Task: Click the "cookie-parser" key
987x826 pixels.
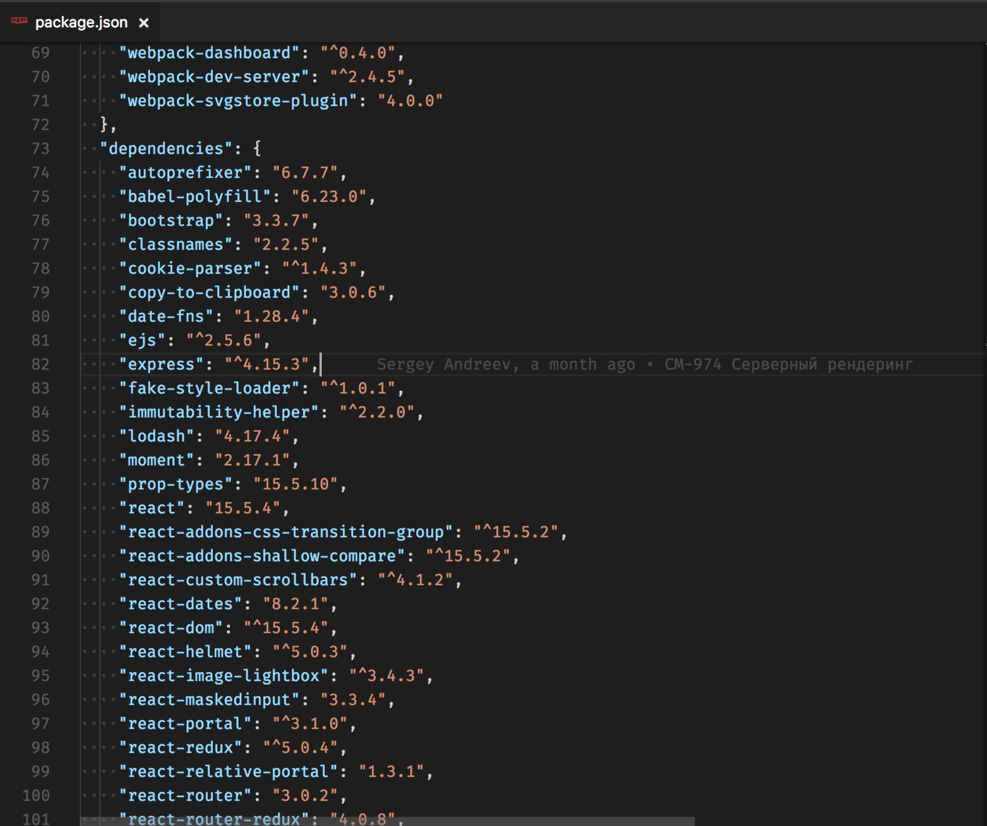Action: (x=190, y=269)
